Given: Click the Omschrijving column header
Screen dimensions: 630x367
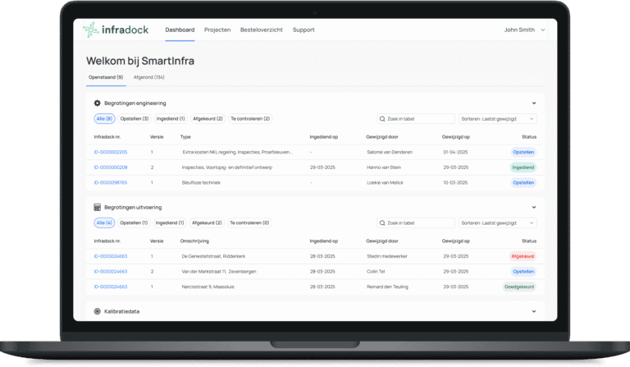Looking at the screenshot, I should point(194,241).
